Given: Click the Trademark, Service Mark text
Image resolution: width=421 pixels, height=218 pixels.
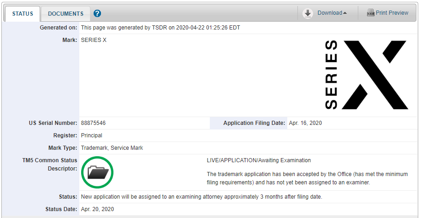Looking at the screenshot, I should point(112,148).
